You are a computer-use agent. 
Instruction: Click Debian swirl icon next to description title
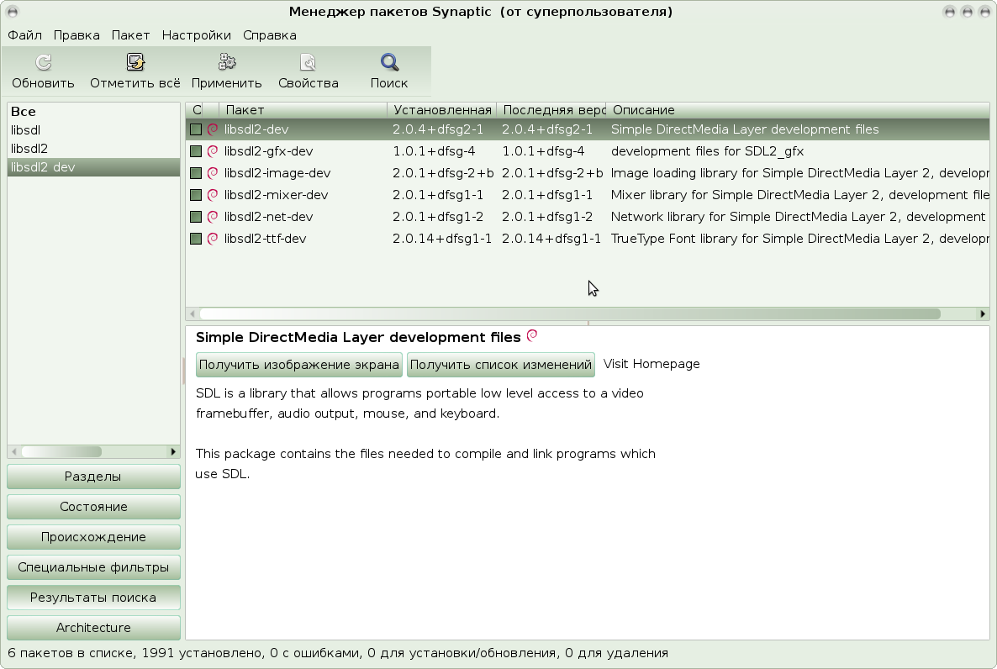(x=532, y=335)
